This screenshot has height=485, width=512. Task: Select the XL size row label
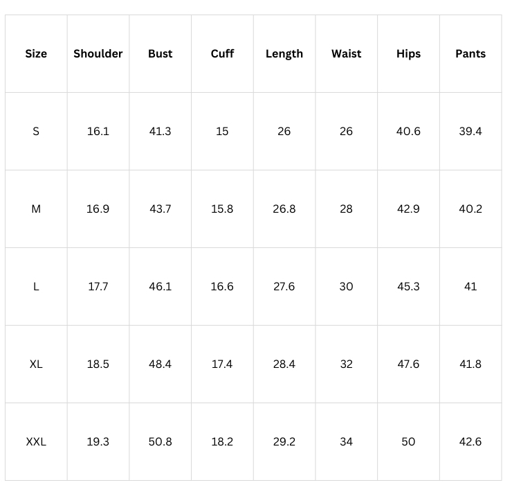[x=36, y=364]
